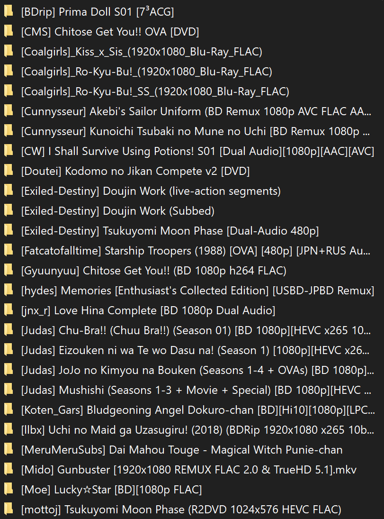Select the folder icon for Starship Troopers (1988)

[x=8, y=250]
